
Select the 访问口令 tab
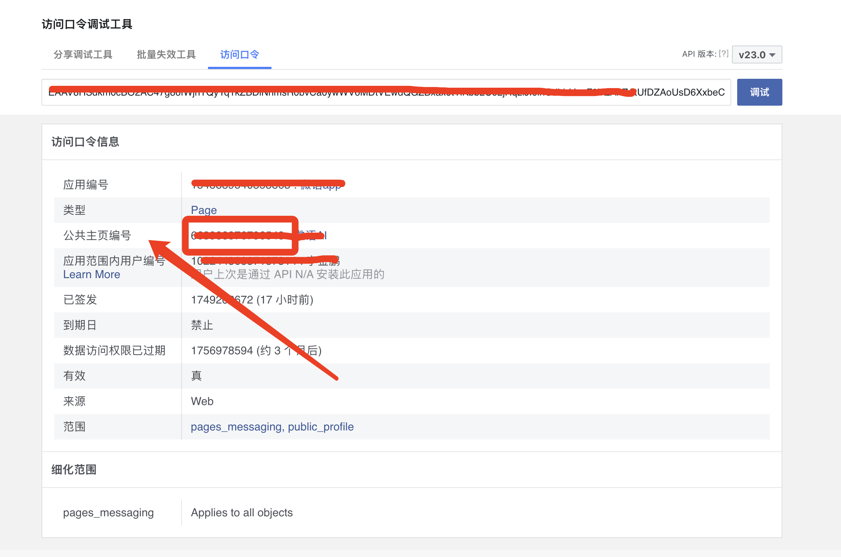pyautogui.click(x=239, y=55)
